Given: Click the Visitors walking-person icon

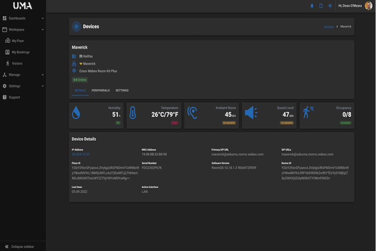Looking at the screenshot, I should coord(8,64).
